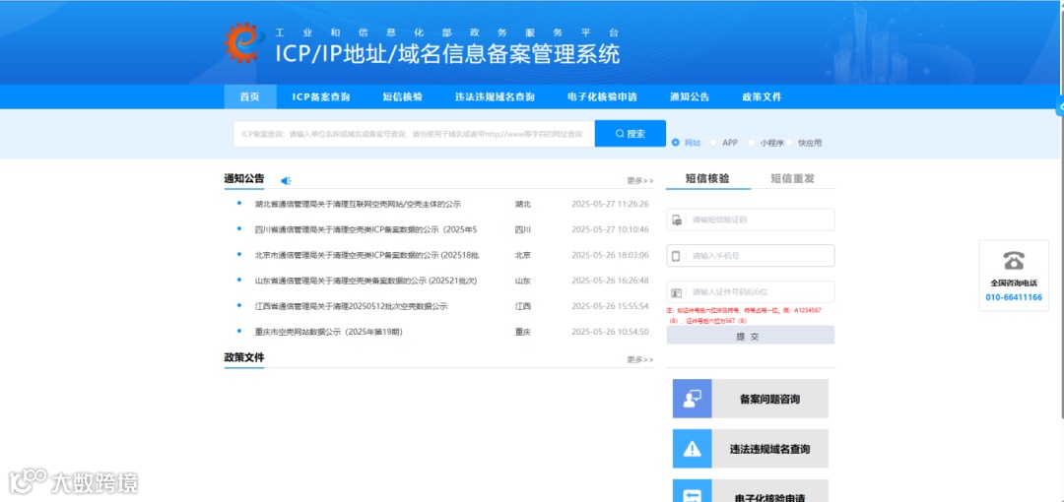
Task: Open 短信核验 in navigation bar
Action: [x=402, y=97]
